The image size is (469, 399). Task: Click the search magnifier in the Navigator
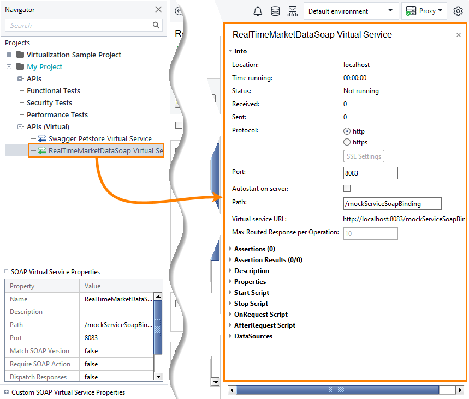click(x=156, y=25)
